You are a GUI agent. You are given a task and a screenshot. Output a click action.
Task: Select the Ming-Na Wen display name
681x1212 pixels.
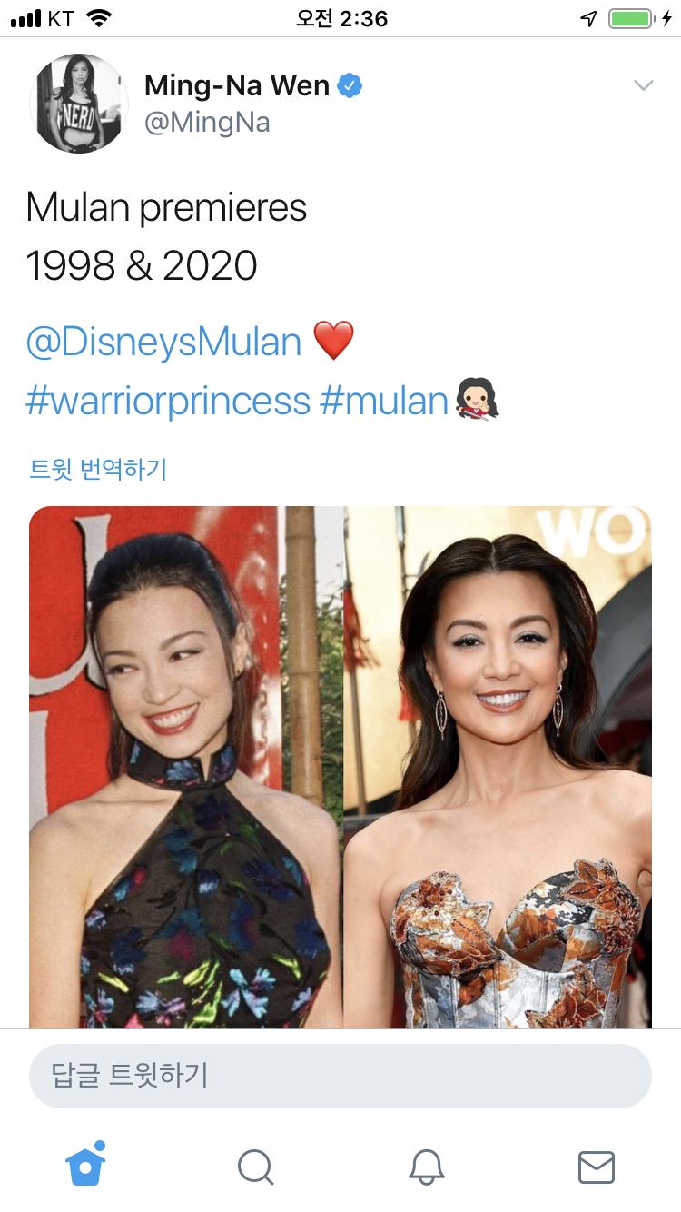pos(237,86)
